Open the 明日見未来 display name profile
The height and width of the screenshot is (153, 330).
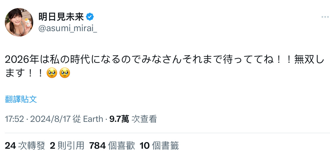click(61, 17)
